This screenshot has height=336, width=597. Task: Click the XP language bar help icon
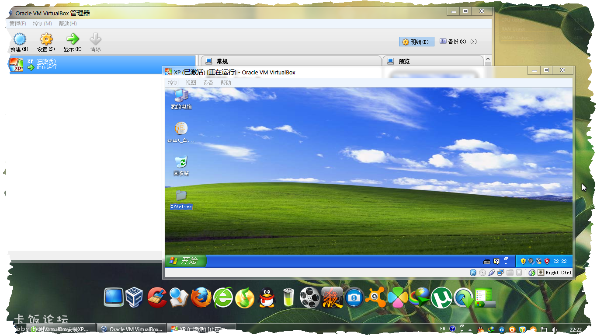pos(496,261)
